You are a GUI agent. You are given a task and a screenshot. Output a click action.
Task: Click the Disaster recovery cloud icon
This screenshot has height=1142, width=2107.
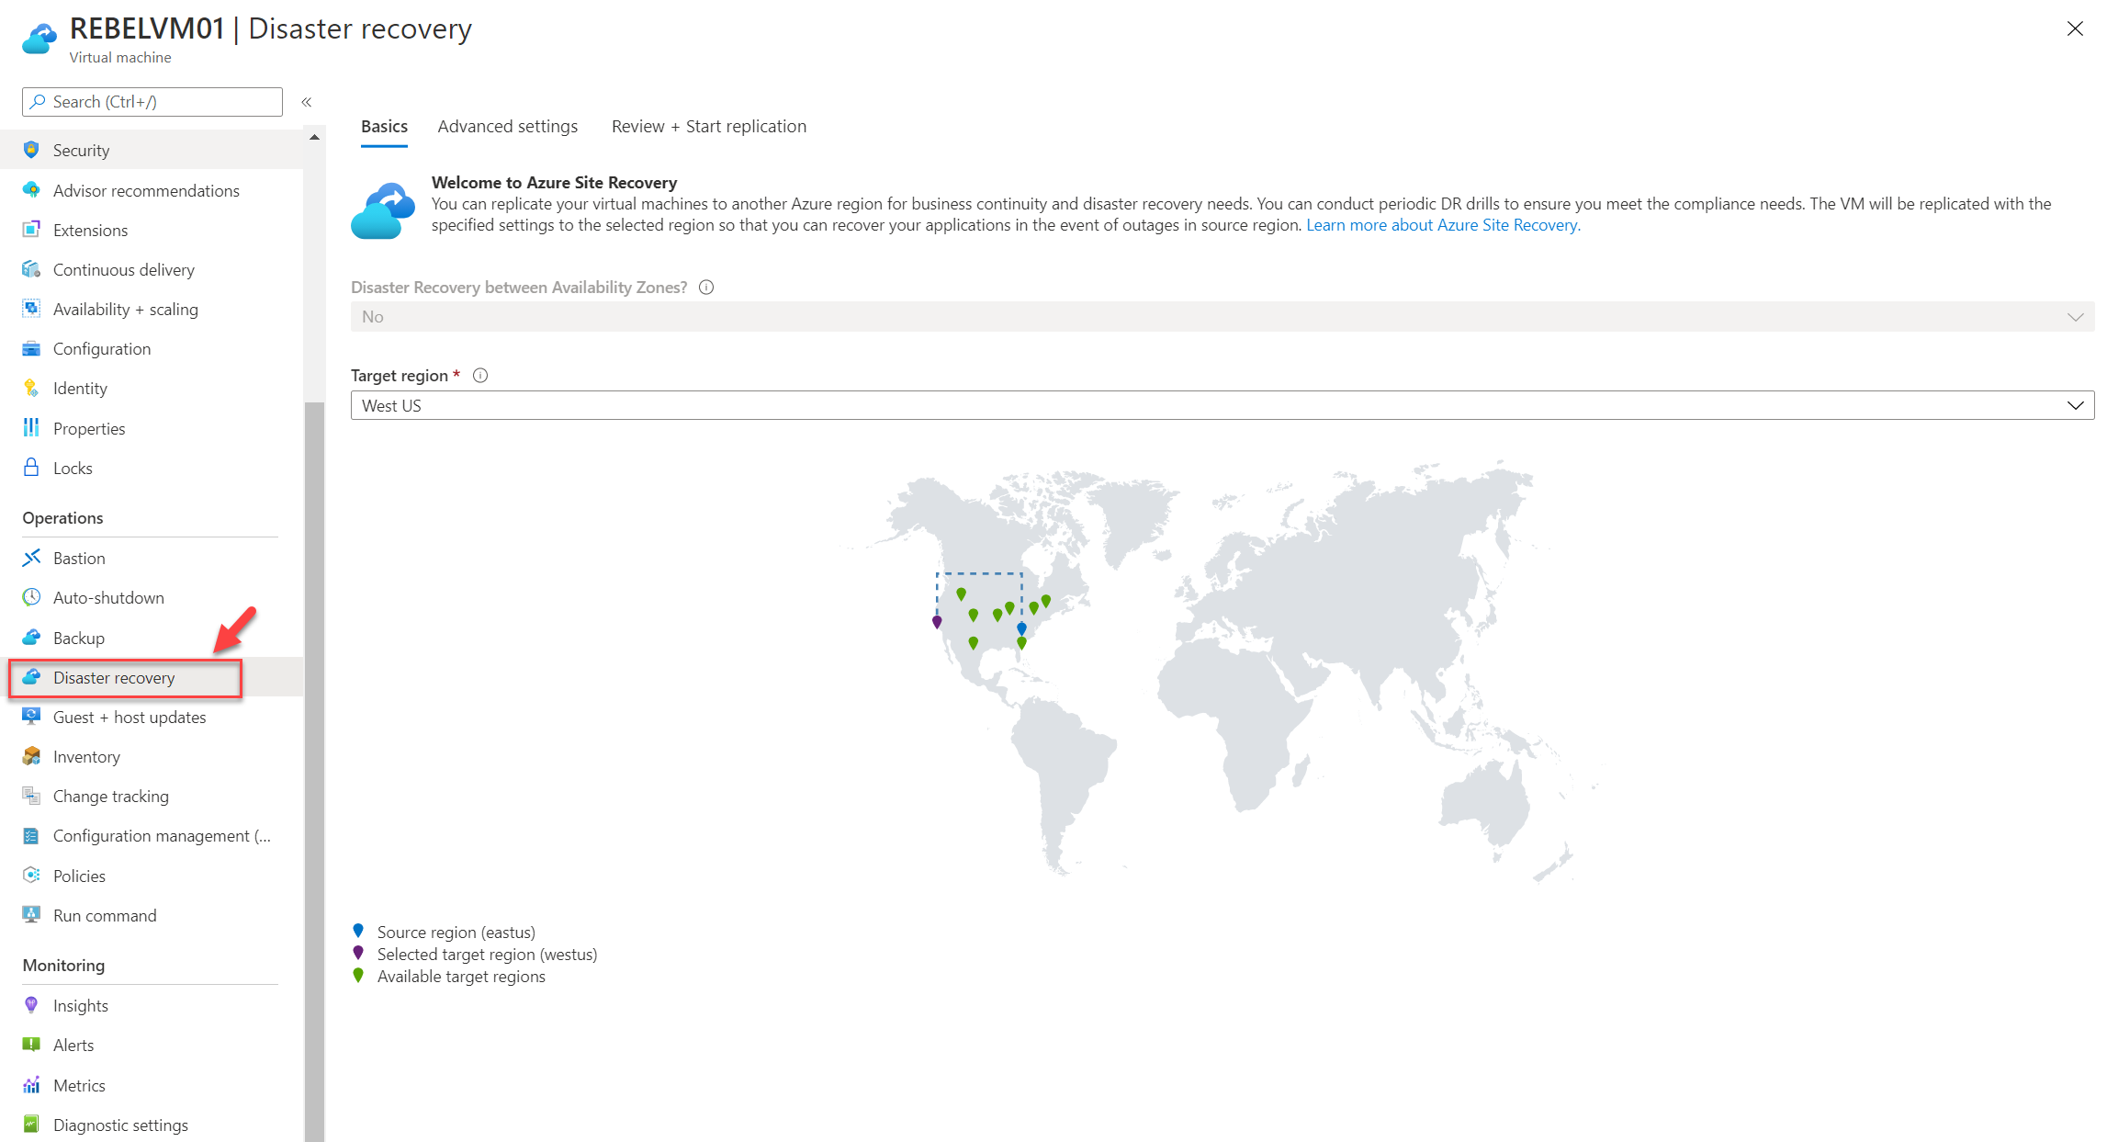point(31,677)
